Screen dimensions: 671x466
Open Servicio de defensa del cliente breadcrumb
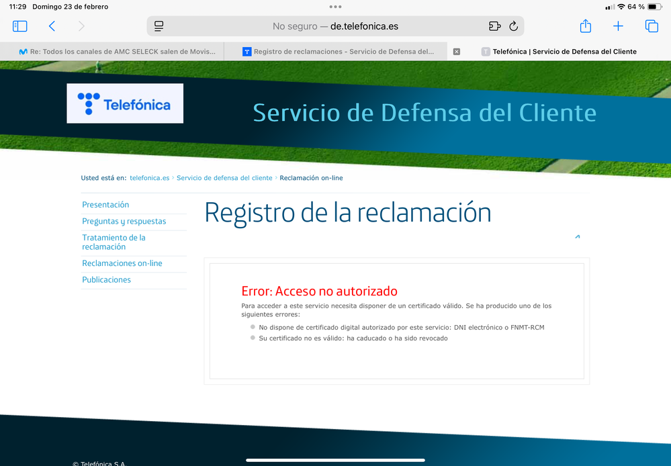224,178
